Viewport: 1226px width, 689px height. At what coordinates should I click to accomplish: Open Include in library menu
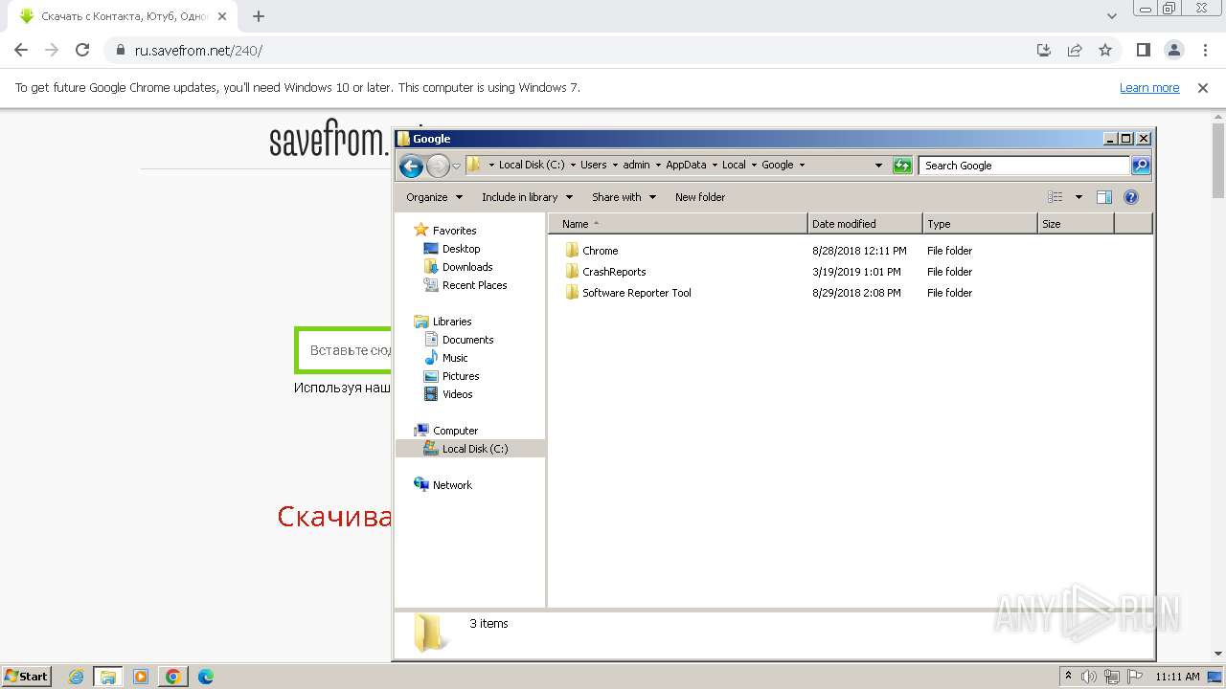click(x=527, y=197)
